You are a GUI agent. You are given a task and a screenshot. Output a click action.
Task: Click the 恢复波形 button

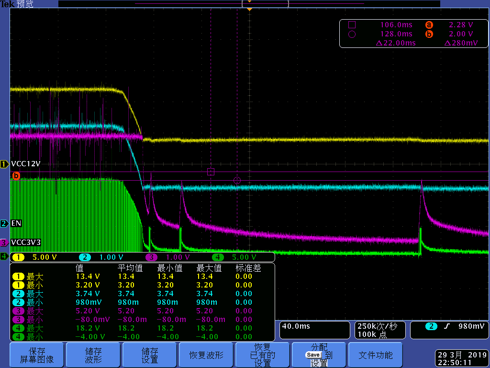206,355
